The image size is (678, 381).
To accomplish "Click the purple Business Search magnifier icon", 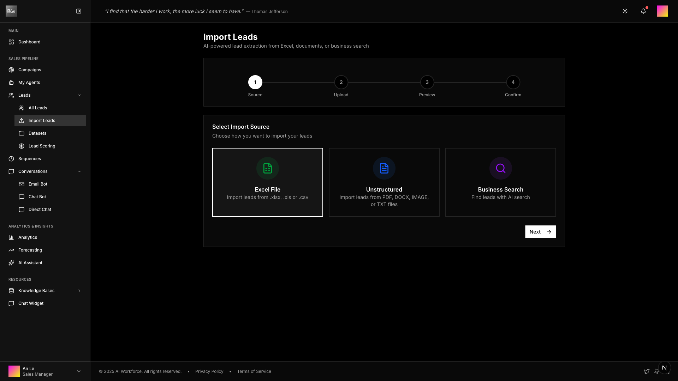I will coord(500,168).
